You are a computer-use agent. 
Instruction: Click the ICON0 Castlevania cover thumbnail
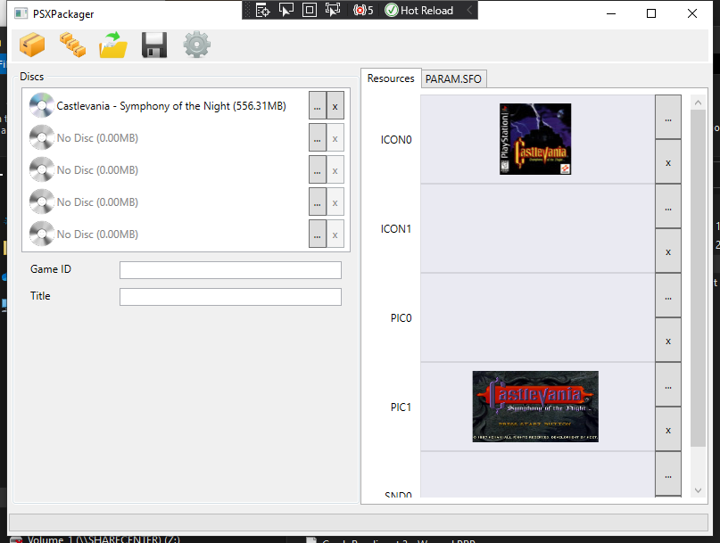pyautogui.click(x=535, y=139)
